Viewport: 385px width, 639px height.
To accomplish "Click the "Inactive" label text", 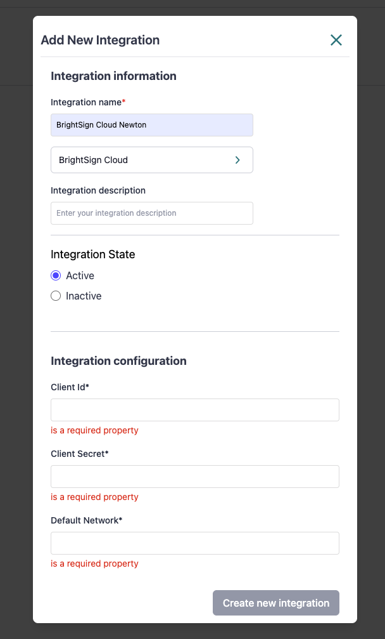I will [x=84, y=296].
